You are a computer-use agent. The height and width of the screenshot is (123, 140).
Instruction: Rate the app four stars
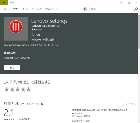click(x=23, y=89)
